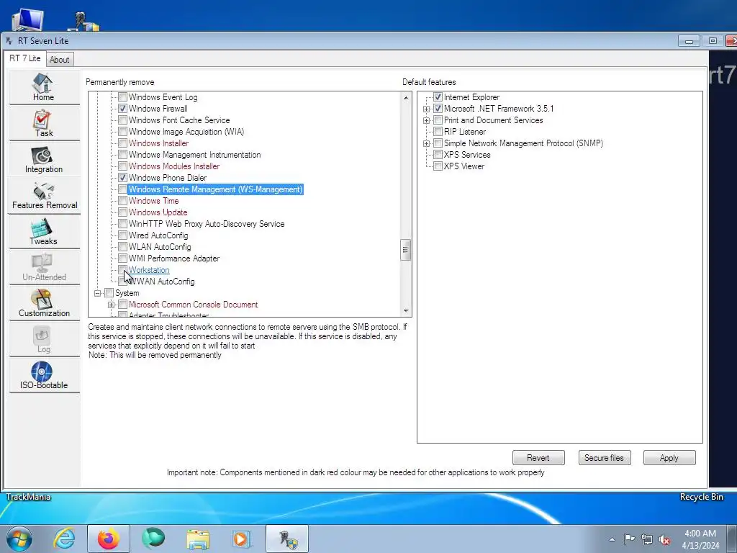
Task: Click the Apply button
Action: click(x=669, y=457)
